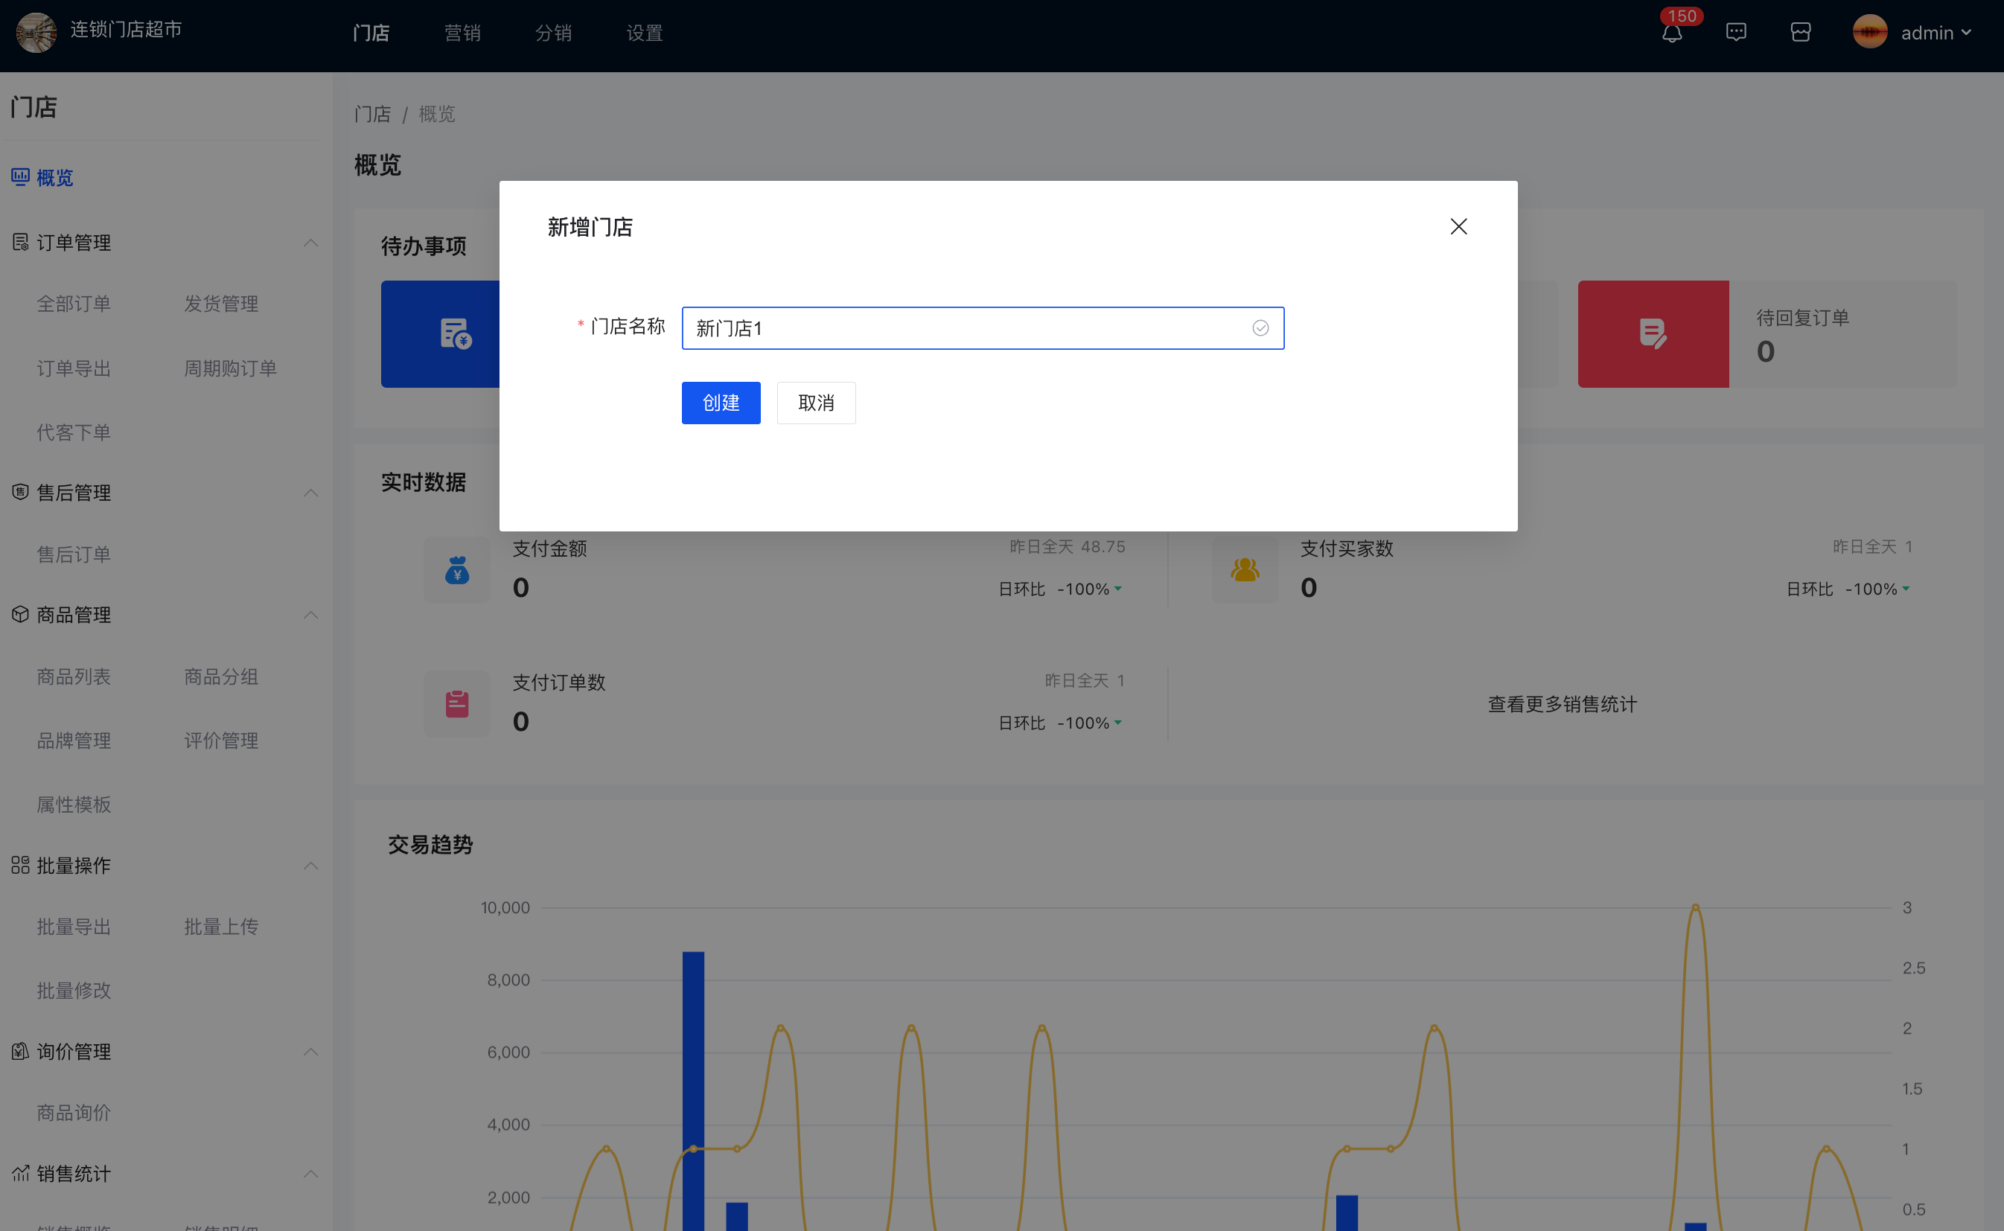
Task: Click the 订单管理 section icon
Action: 20,242
